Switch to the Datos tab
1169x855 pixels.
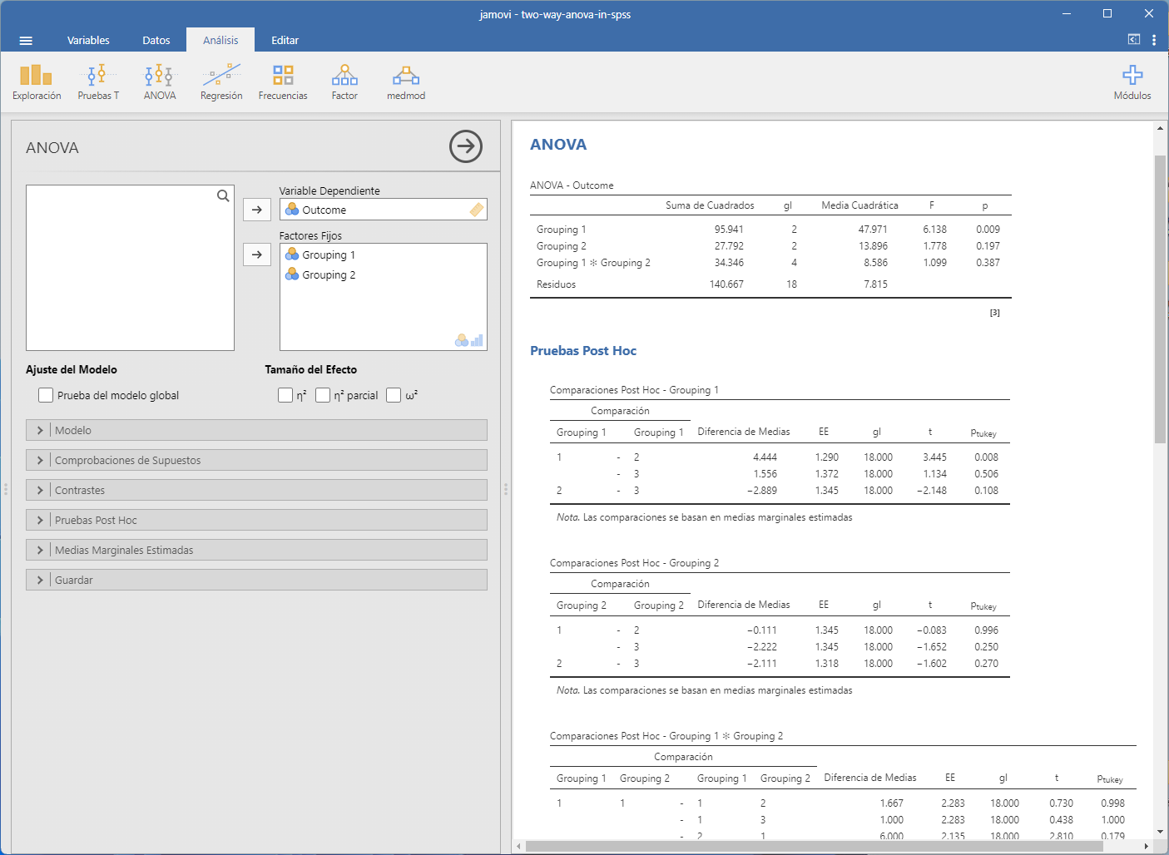pos(156,40)
